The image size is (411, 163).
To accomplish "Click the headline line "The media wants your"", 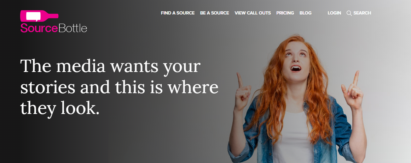I will [x=110, y=66].
